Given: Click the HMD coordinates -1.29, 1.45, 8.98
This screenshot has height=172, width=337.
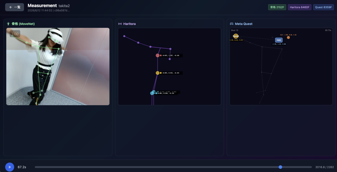Looking at the screenshot, I should tap(279, 44).
